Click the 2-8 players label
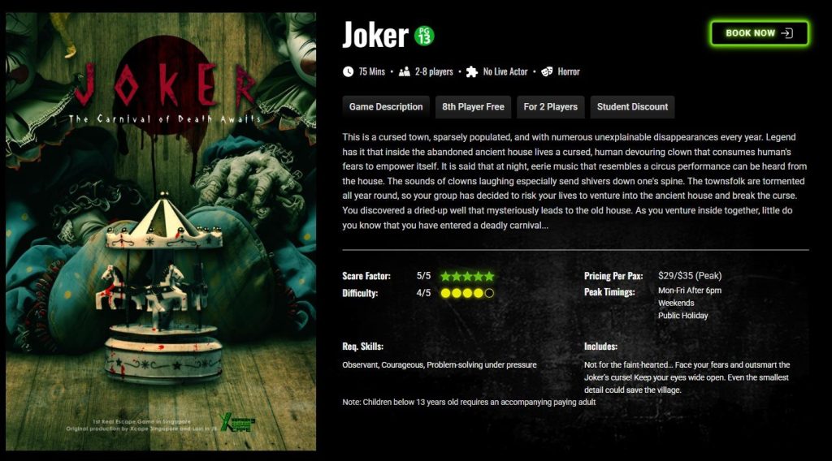This screenshot has height=461, width=832. 434,71
